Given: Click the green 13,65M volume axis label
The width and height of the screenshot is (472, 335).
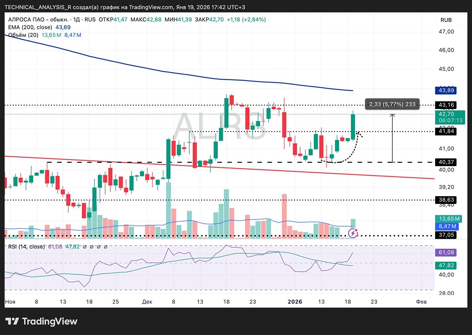Looking at the screenshot, I should click(x=449, y=219).
